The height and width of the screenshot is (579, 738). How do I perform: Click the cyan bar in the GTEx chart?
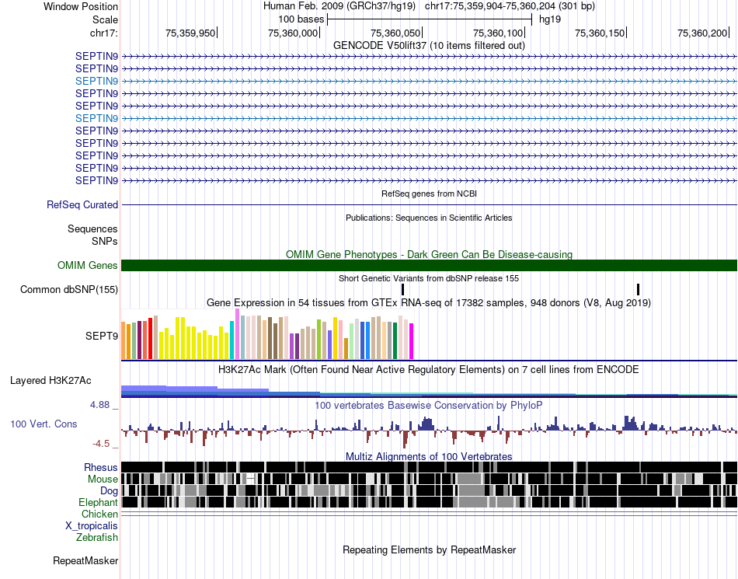tap(232, 340)
